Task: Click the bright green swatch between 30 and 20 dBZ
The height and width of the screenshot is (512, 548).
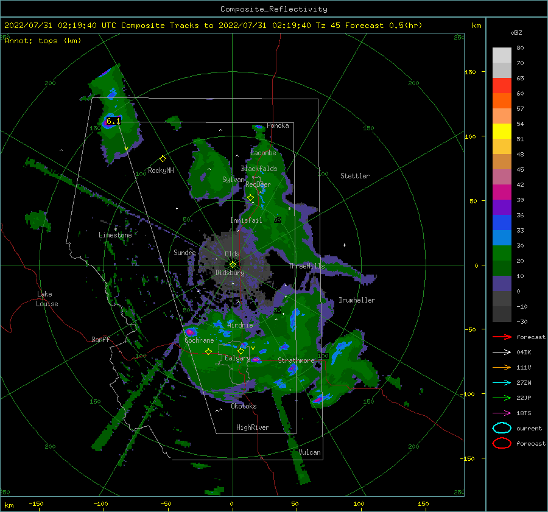Action: 502,253
